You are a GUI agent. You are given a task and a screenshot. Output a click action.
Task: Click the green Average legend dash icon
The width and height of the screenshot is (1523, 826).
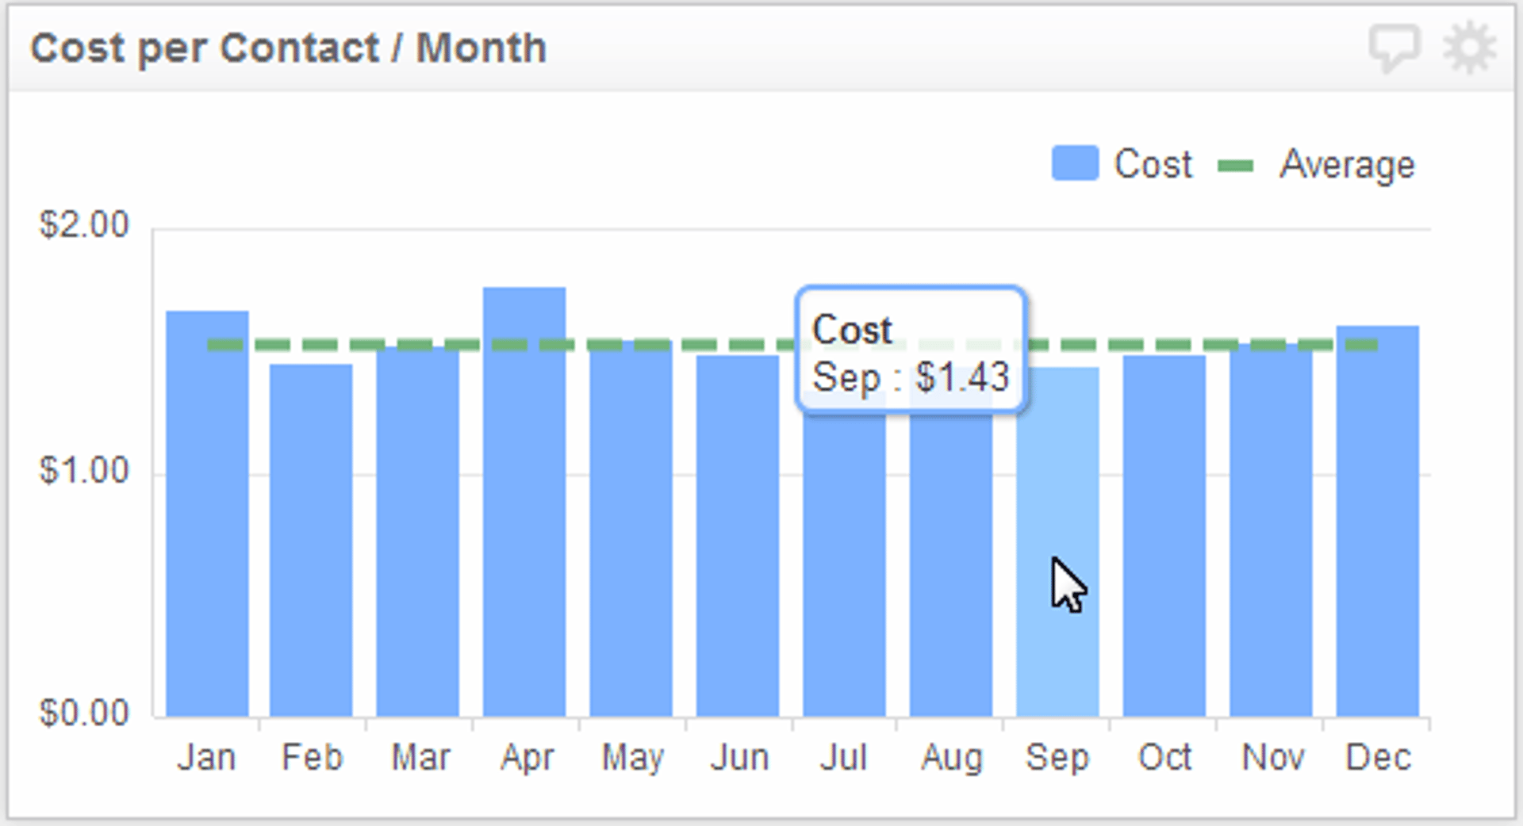pyautogui.click(x=1234, y=164)
